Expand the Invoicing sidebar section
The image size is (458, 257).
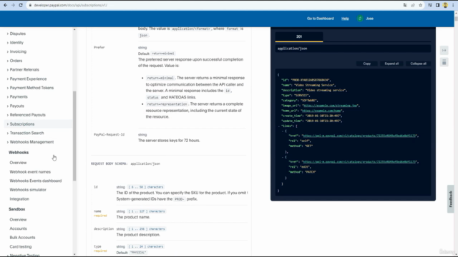tap(18, 51)
